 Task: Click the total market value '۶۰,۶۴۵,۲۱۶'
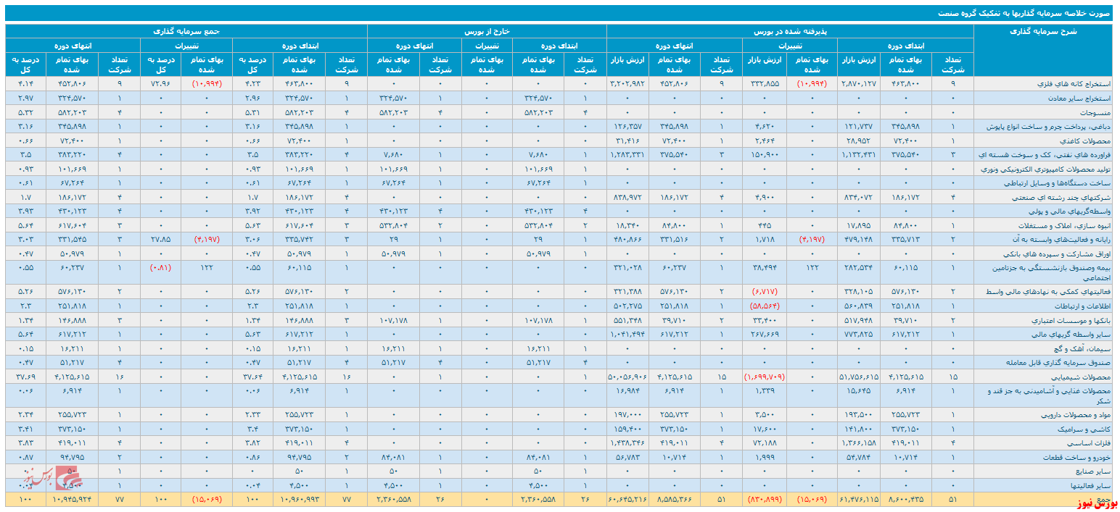[628, 500]
